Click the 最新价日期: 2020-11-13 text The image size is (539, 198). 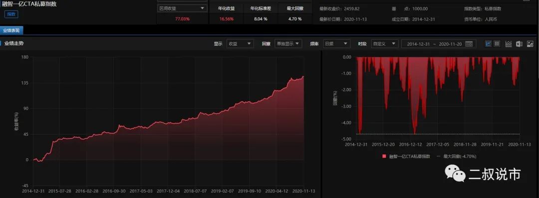click(x=343, y=19)
